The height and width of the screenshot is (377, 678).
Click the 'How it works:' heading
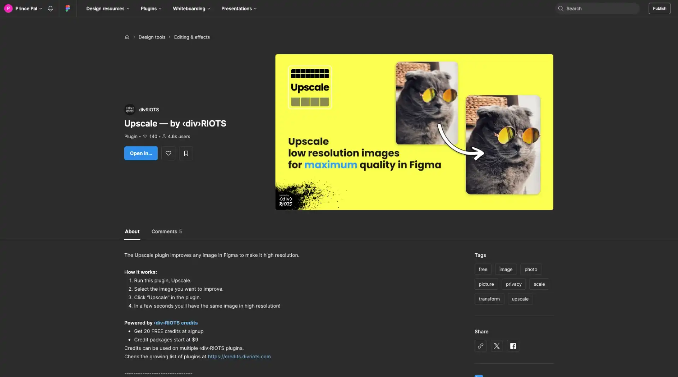coord(141,272)
